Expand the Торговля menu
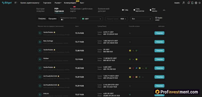Viewport: 202px width, 97px height. click(48, 3)
